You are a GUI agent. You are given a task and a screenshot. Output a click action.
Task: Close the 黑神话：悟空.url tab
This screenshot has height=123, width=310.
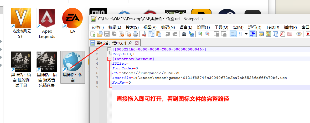pos(136,43)
